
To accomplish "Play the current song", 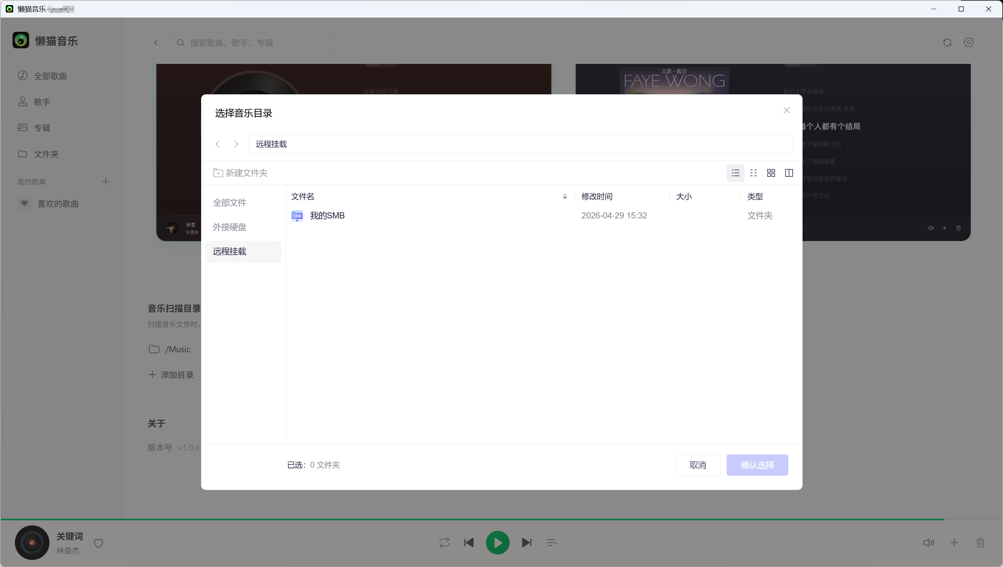I will [497, 542].
